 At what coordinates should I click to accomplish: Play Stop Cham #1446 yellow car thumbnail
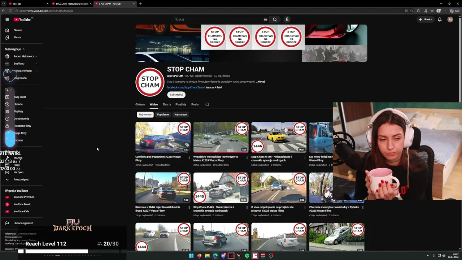tap(279, 137)
